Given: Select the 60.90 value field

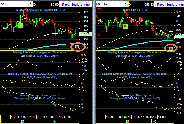Looking at the screenshot, I should tap(48, 5).
